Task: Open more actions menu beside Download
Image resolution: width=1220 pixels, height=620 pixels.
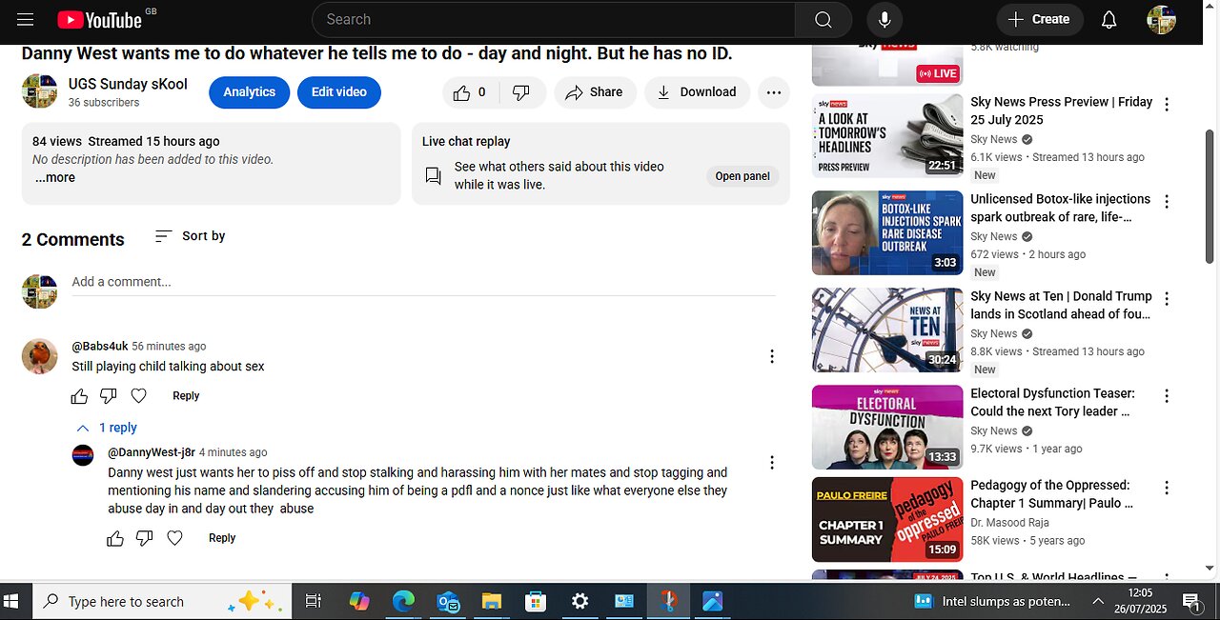Action: coord(774,92)
